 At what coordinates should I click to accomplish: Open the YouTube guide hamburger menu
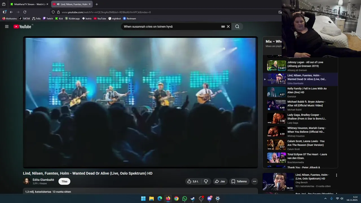click(x=7, y=27)
